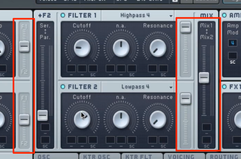
Task: Click the Filter 2 n.a. knob
Action: [121, 119]
